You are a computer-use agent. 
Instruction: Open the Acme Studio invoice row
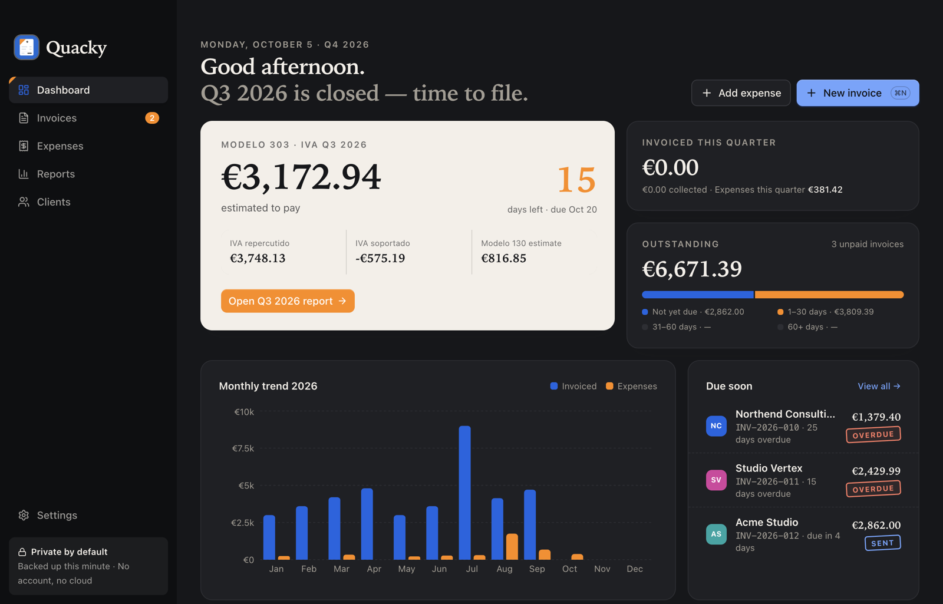pos(803,534)
